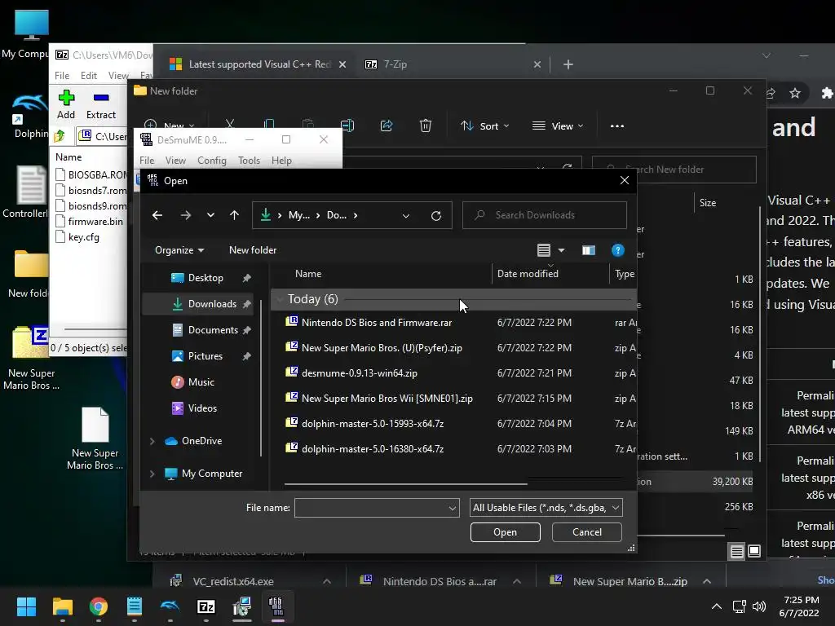Select Documents in the navigation pane
Viewport: 835px width, 626px height.
213,330
